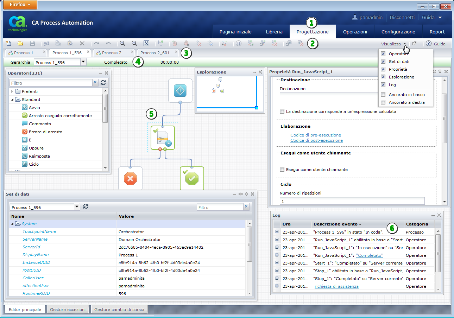454x318 pixels.
Task: Click the New process toolbar icon
Action: point(8,44)
